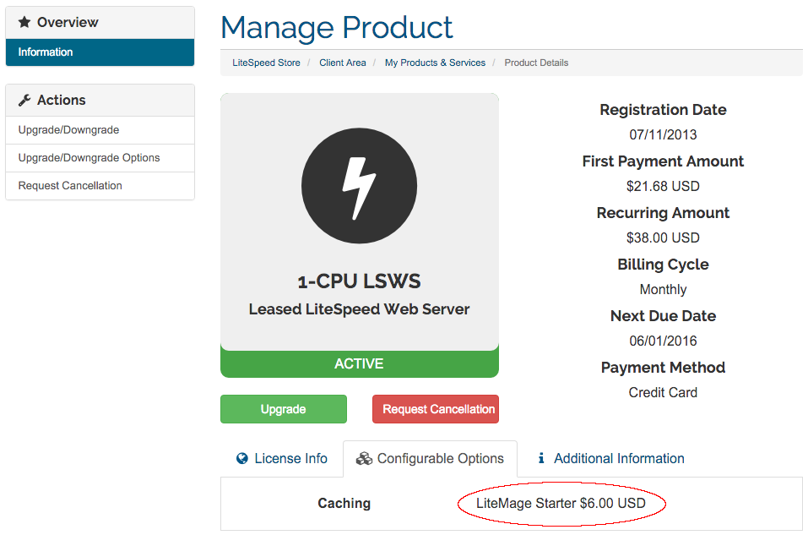Open the Client Area breadcrumb link
This screenshot has height=535, width=808.
[x=342, y=63]
